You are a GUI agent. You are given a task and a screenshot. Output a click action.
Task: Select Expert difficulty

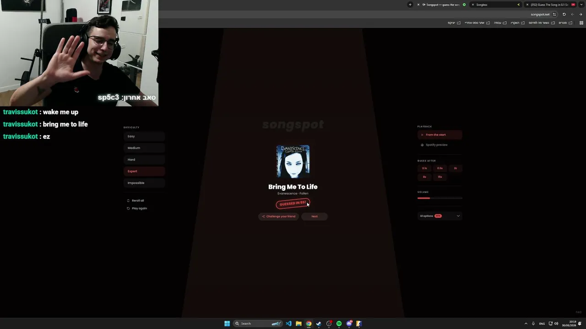coord(144,171)
